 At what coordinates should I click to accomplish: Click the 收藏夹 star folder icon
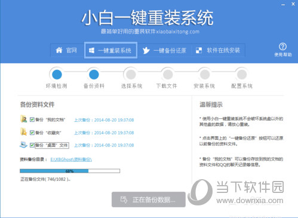24,131
